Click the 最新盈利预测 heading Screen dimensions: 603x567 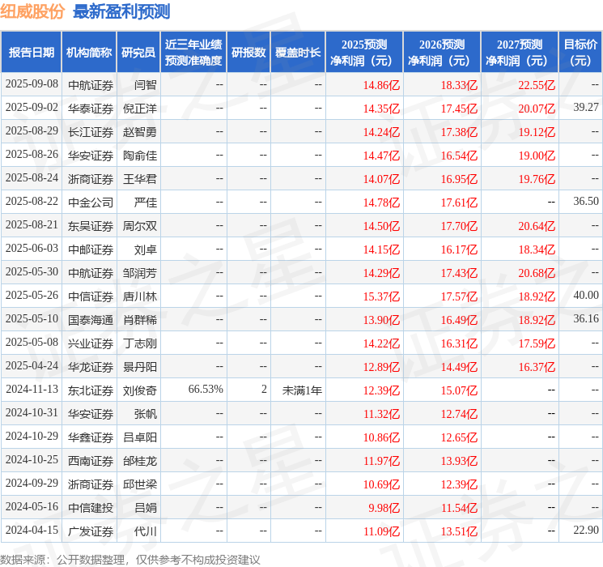121,11
